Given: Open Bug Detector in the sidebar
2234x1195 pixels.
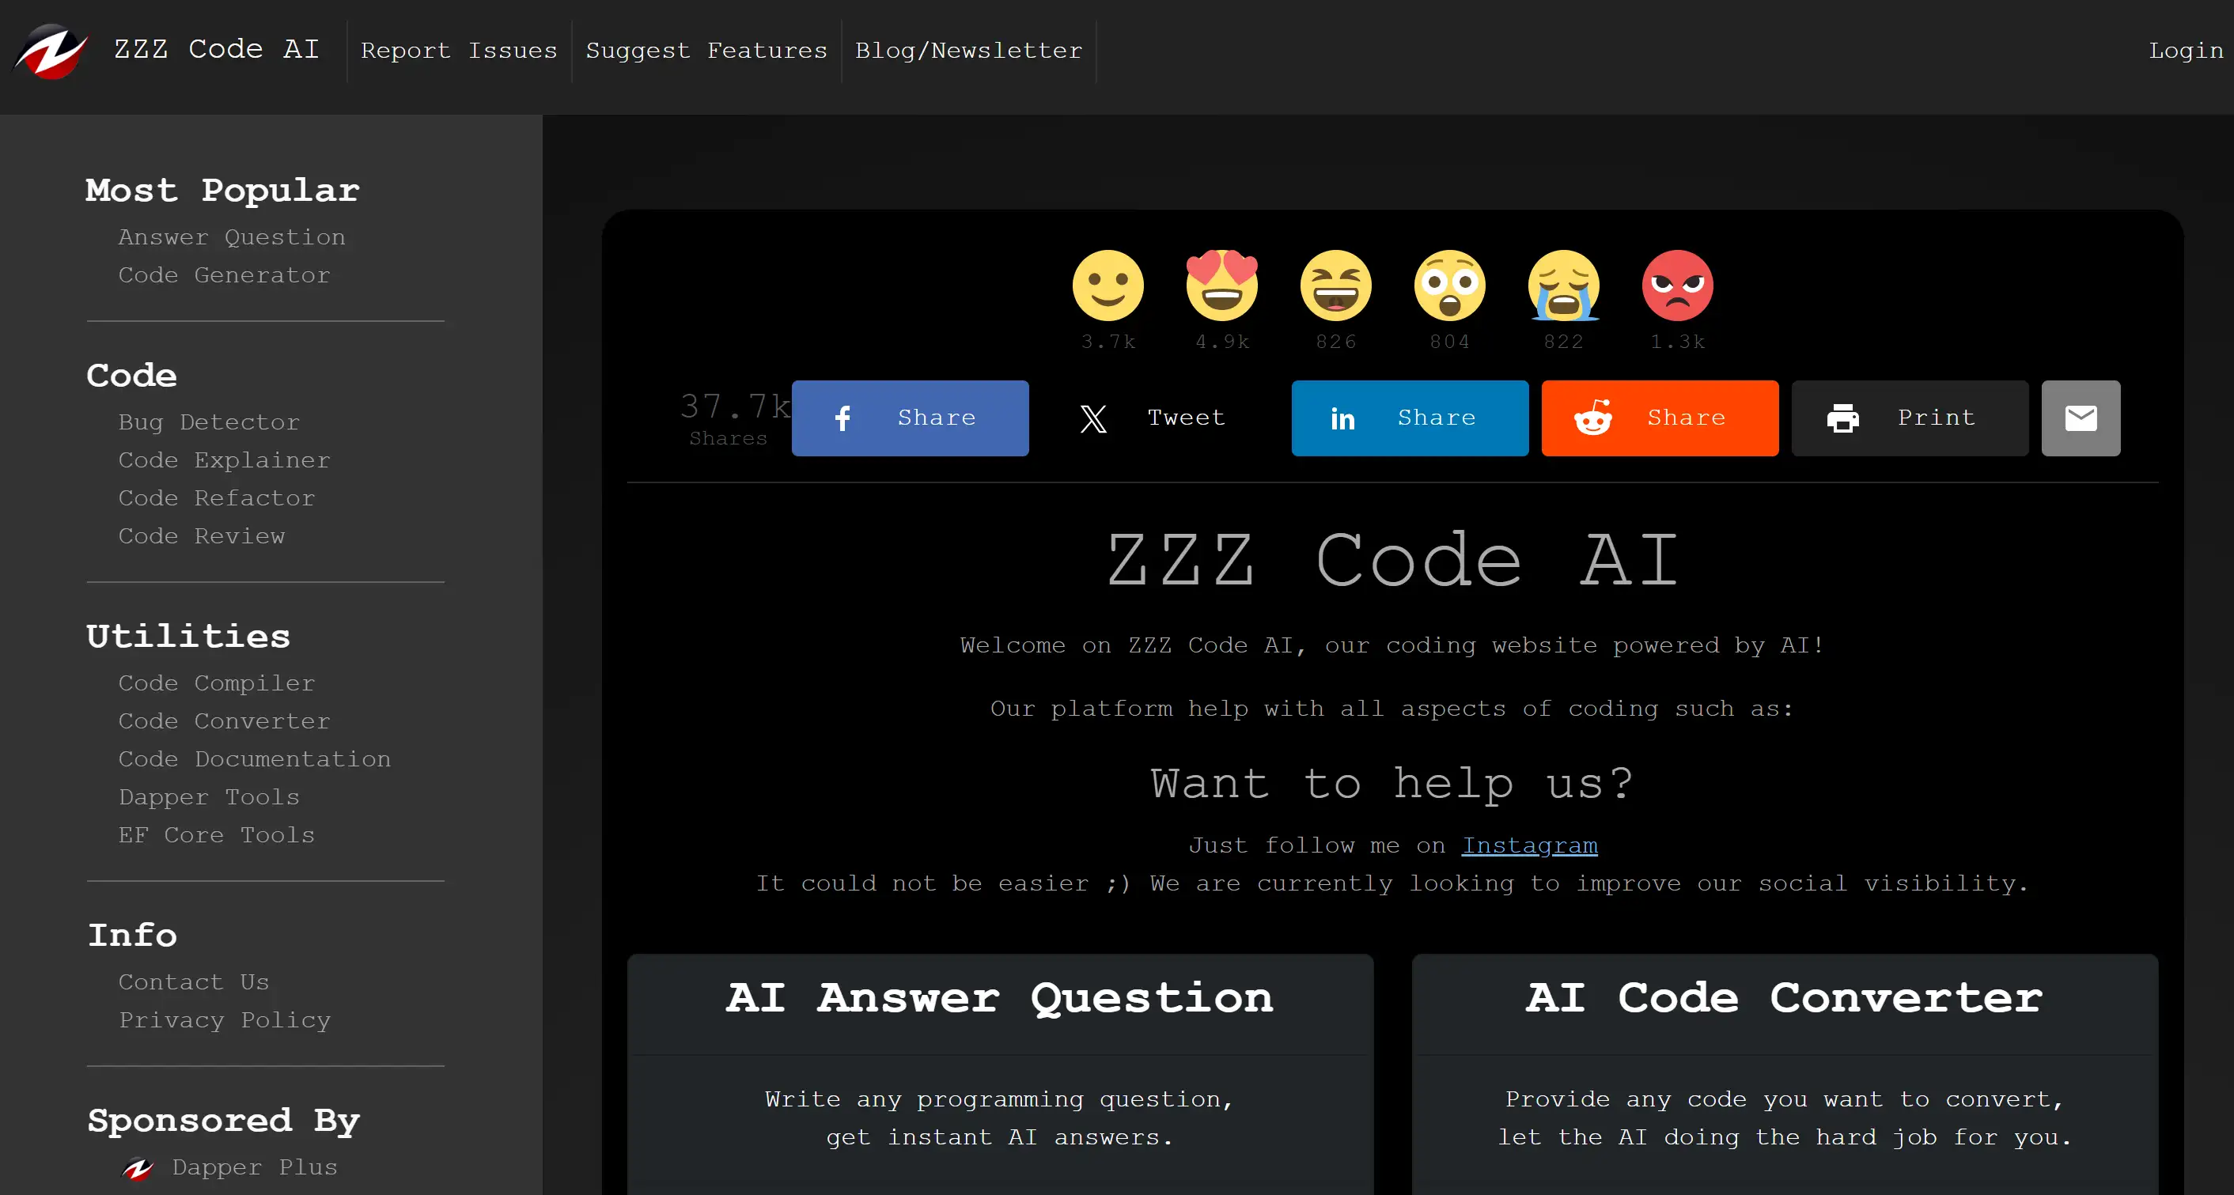Looking at the screenshot, I should [x=209, y=422].
